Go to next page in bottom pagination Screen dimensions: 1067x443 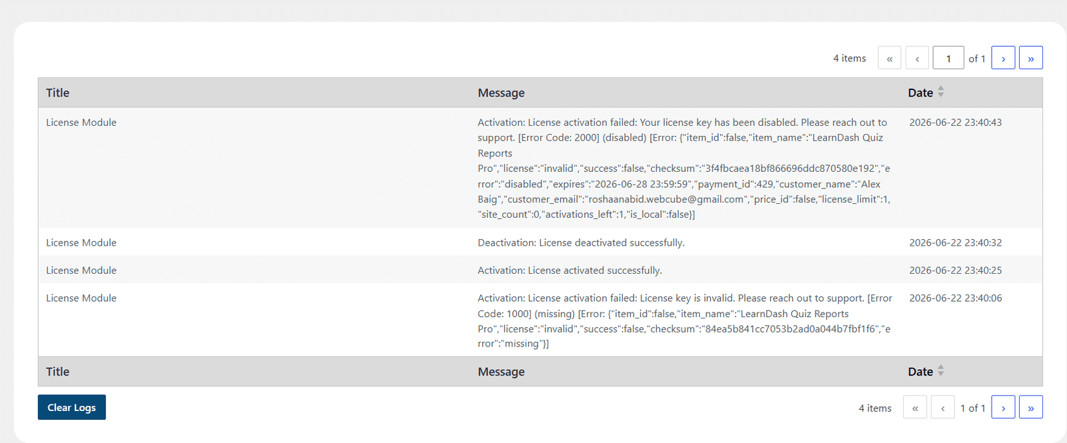click(1003, 407)
